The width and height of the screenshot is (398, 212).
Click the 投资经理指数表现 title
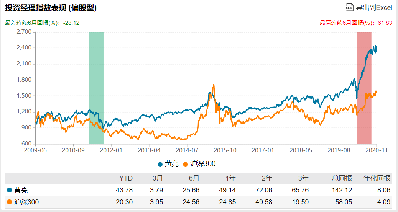51,8
